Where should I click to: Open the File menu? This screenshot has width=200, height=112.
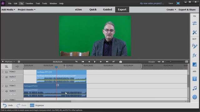coord(10,3)
